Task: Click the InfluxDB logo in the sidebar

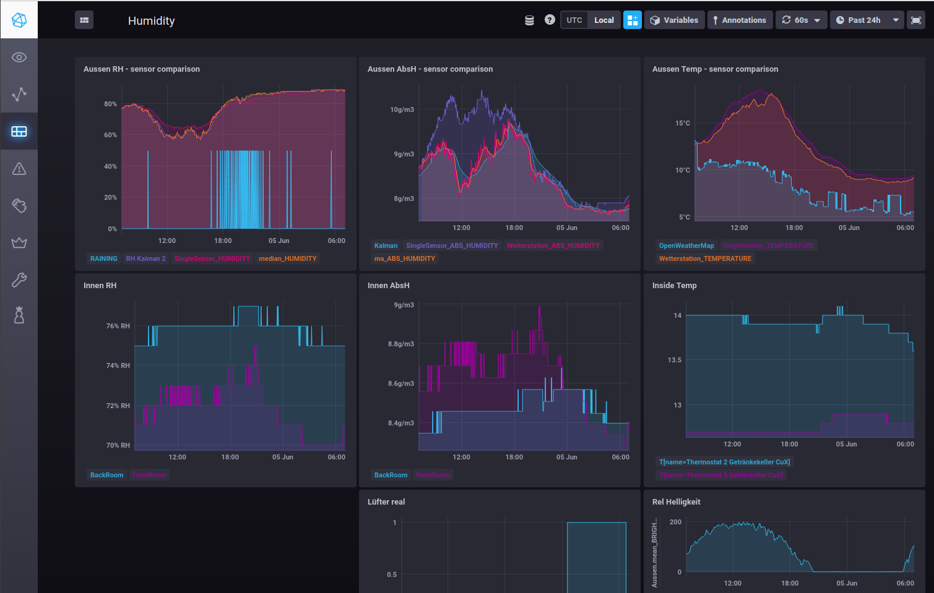Action: pos(19,19)
